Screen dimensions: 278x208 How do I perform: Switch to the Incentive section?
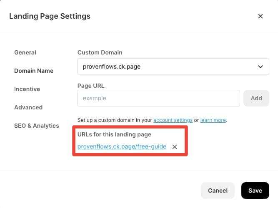27,89
